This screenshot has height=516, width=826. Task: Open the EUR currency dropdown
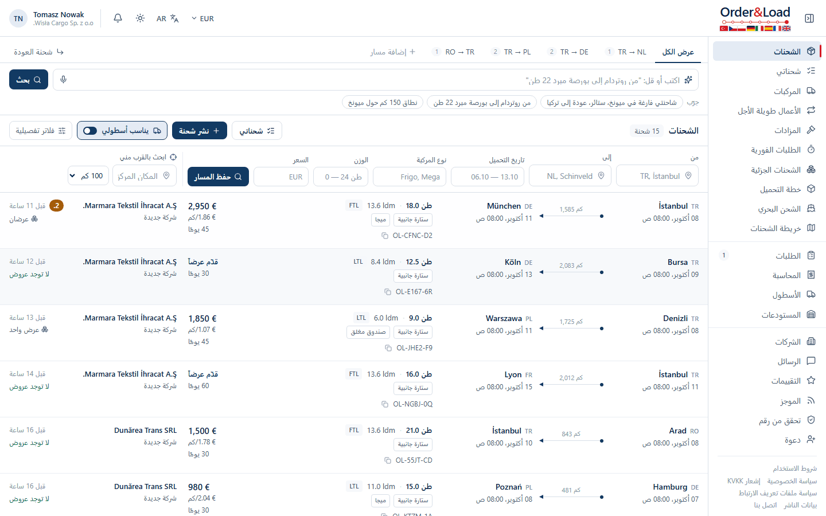point(202,19)
